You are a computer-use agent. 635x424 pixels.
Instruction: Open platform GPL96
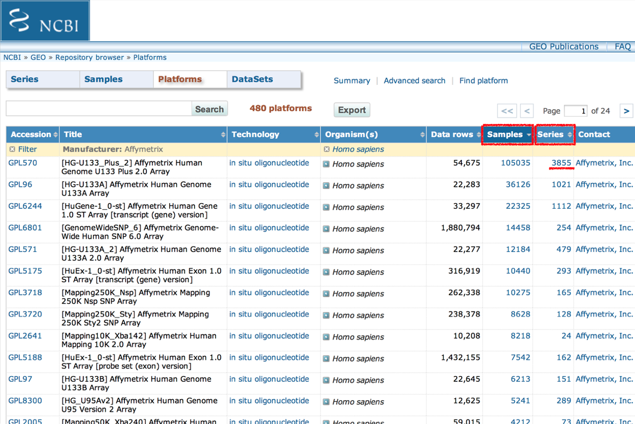click(x=20, y=184)
